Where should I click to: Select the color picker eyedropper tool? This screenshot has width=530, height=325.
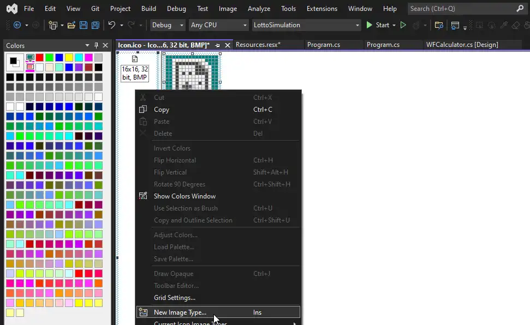(x=504, y=25)
